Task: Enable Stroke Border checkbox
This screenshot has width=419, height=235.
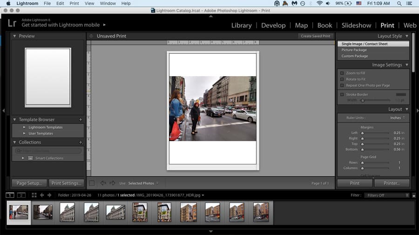Action: pos(342,94)
